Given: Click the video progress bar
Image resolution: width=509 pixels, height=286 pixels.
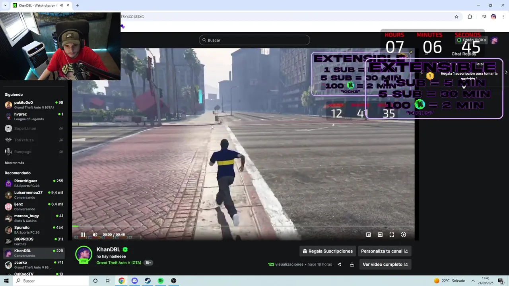Looking at the screenshot, I should [243, 226].
